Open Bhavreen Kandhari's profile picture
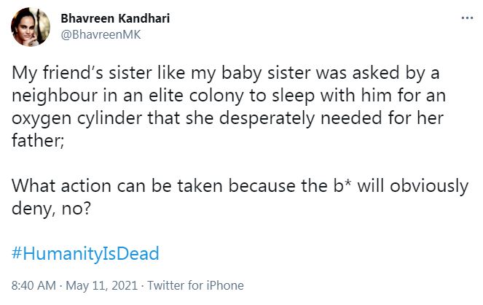Image resolution: width=483 pixels, height=305 pixels. point(31,27)
